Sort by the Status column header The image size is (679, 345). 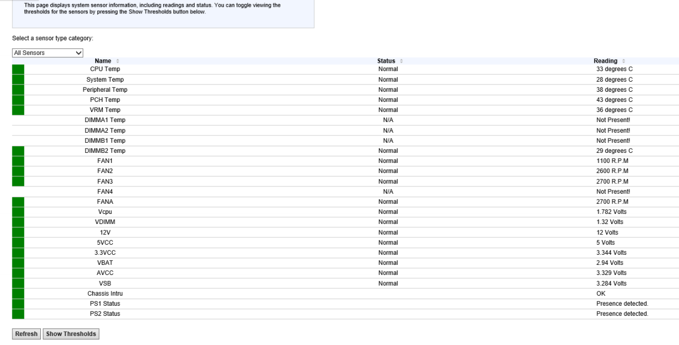(x=390, y=61)
